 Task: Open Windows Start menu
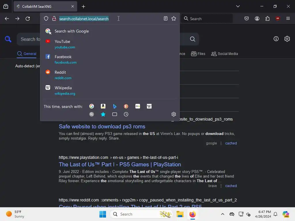point(103,214)
